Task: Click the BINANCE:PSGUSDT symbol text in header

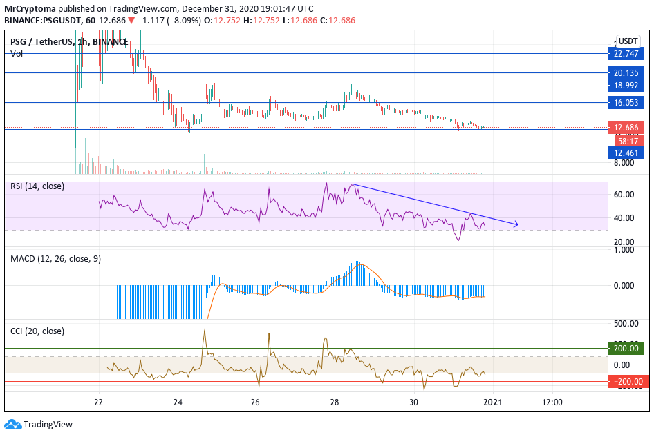Action: [44, 21]
